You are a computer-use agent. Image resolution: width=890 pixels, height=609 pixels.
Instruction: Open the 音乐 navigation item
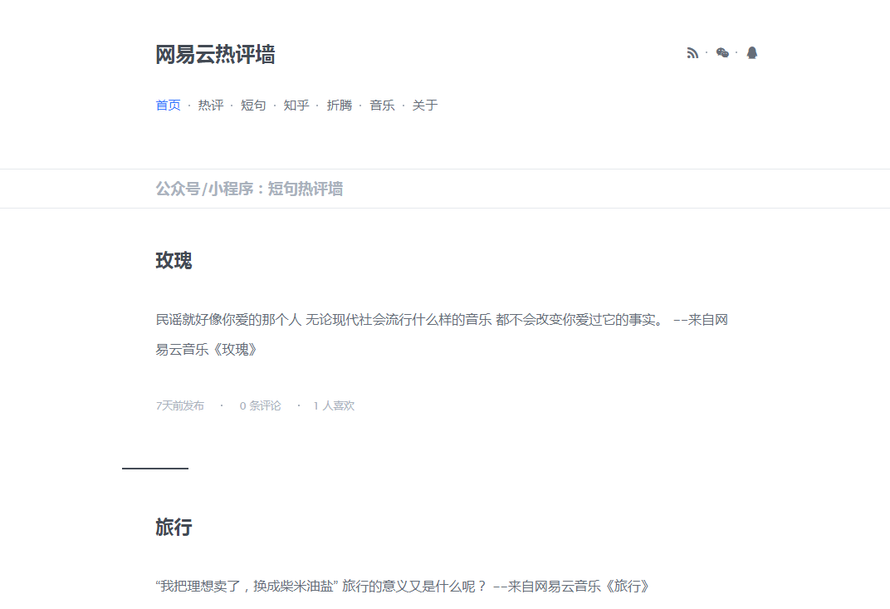(382, 105)
